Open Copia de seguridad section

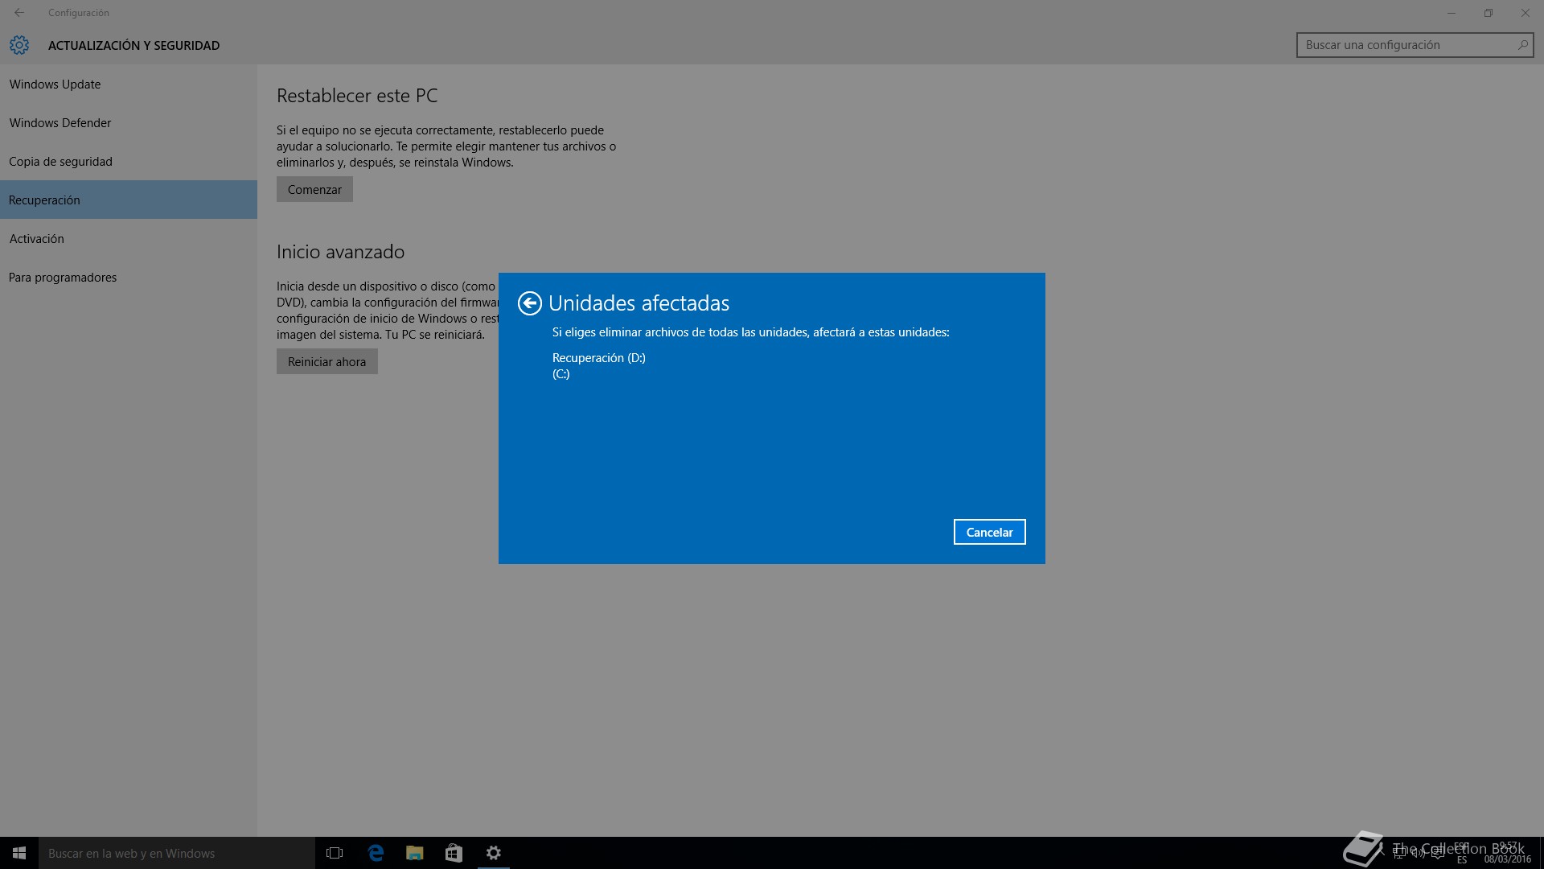pos(129,161)
